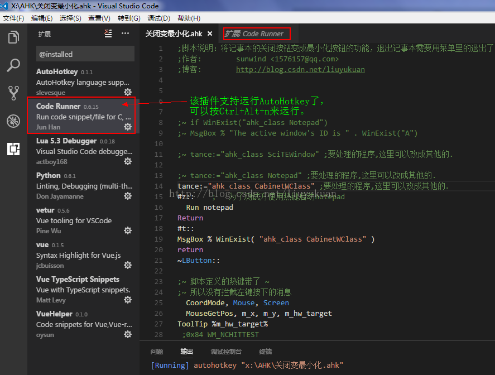Open the Debug view icon
The height and width of the screenshot is (375, 495).
[x=13, y=121]
